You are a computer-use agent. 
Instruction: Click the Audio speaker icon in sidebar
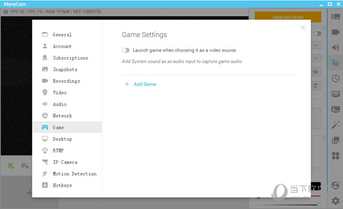pos(45,104)
